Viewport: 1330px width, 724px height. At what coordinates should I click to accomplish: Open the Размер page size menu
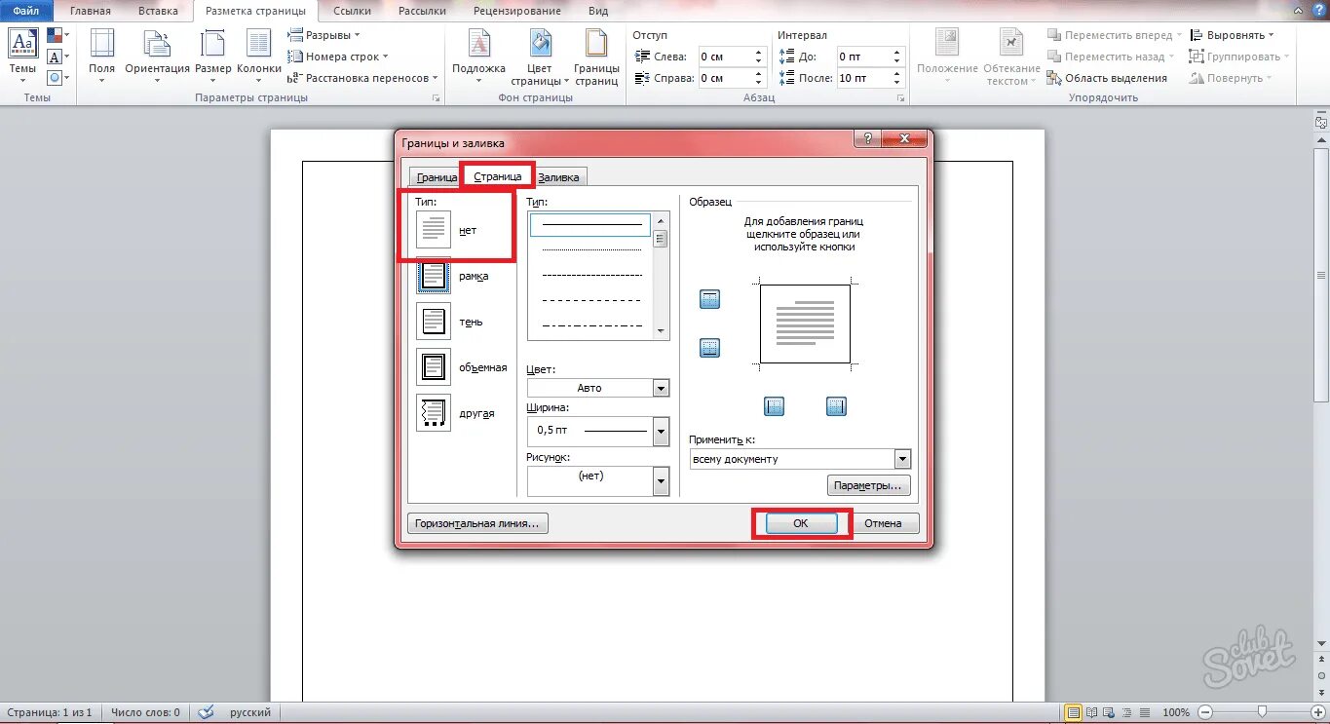(212, 57)
